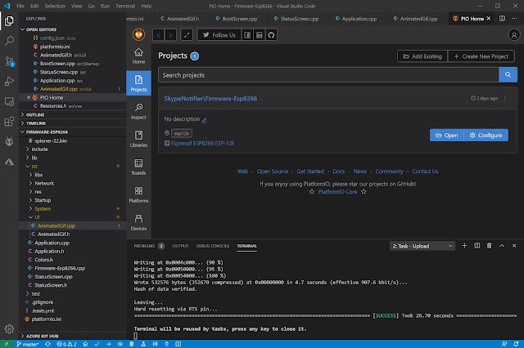Open the terminal selector dropdown

pos(422,246)
